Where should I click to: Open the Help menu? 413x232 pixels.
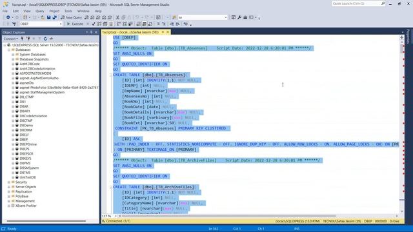(98, 11)
